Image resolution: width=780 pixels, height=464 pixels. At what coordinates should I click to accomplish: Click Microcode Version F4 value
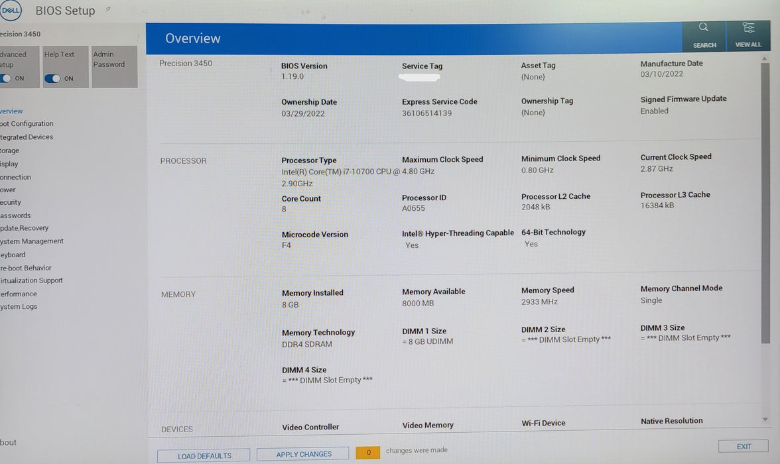[287, 245]
